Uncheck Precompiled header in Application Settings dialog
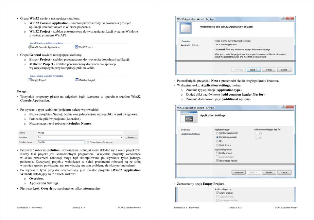 coord(217,161)
